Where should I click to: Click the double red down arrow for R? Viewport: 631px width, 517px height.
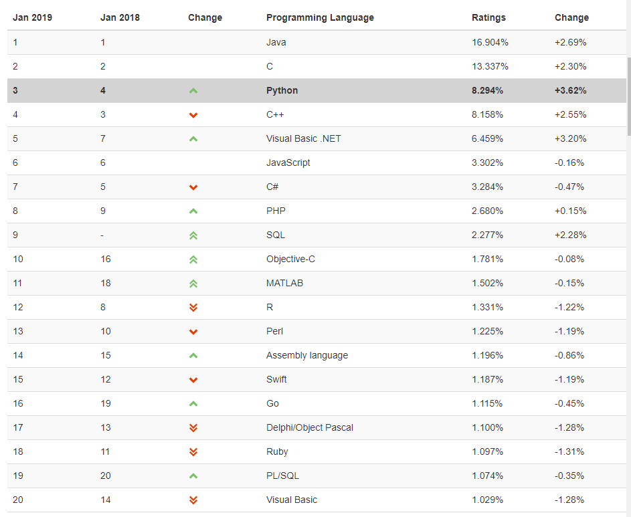[x=193, y=308]
